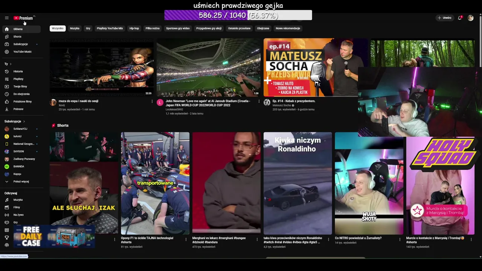Open options for John Newman video
Screen dimensions: 482x271
point(259,102)
